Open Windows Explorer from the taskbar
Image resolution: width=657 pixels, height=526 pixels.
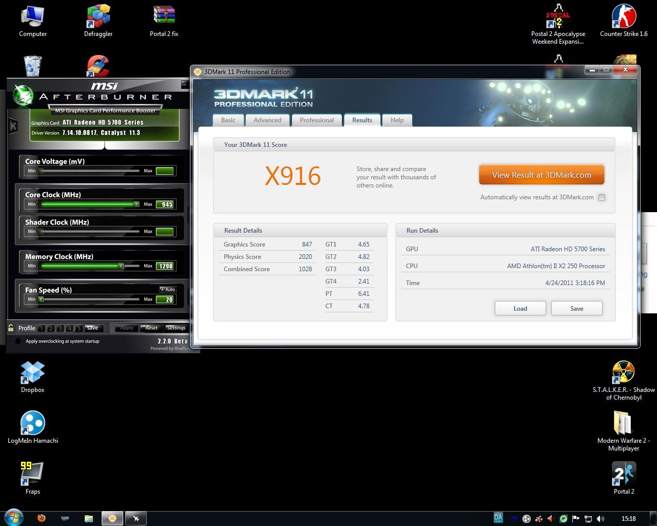coord(88,518)
